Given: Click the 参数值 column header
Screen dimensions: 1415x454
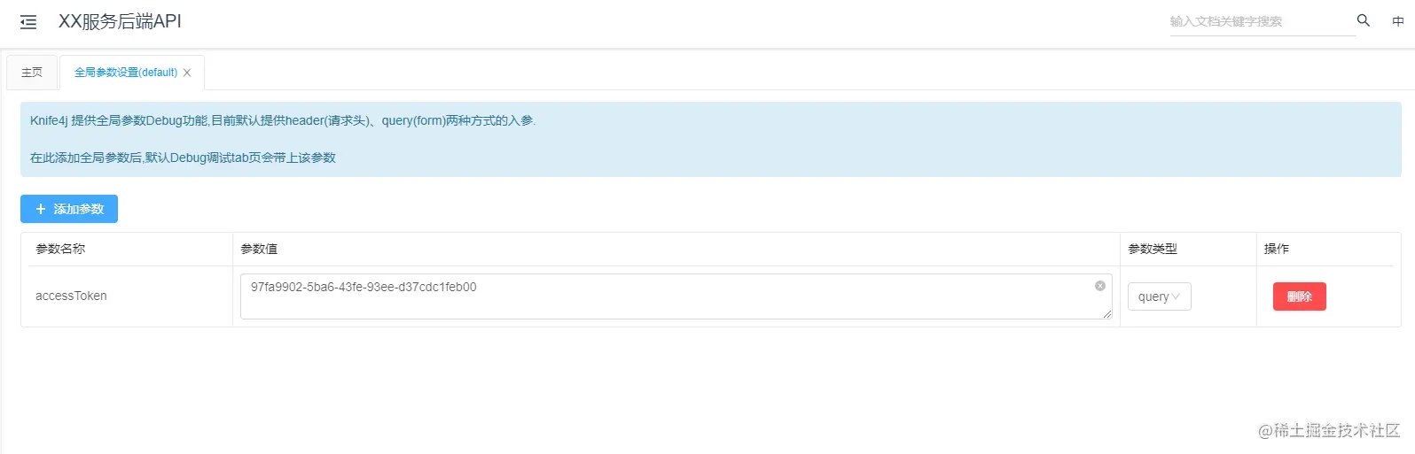Looking at the screenshot, I should coord(676,250).
